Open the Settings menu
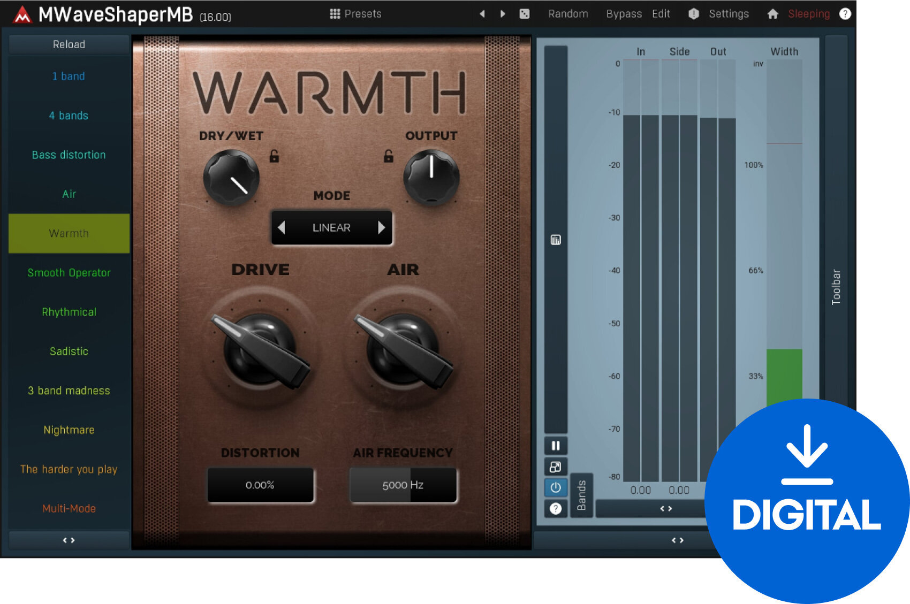This screenshot has width=910, height=604. (x=728, y=14)
